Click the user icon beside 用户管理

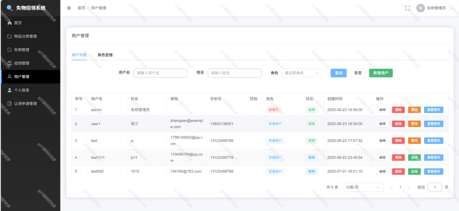pos(9,76)
